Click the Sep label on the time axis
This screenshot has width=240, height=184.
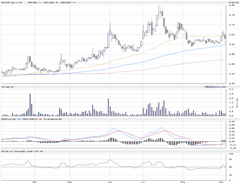click(x=221, y=181)
